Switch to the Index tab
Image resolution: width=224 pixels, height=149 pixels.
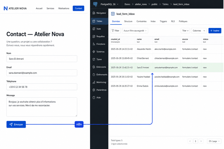click(153, 21)
